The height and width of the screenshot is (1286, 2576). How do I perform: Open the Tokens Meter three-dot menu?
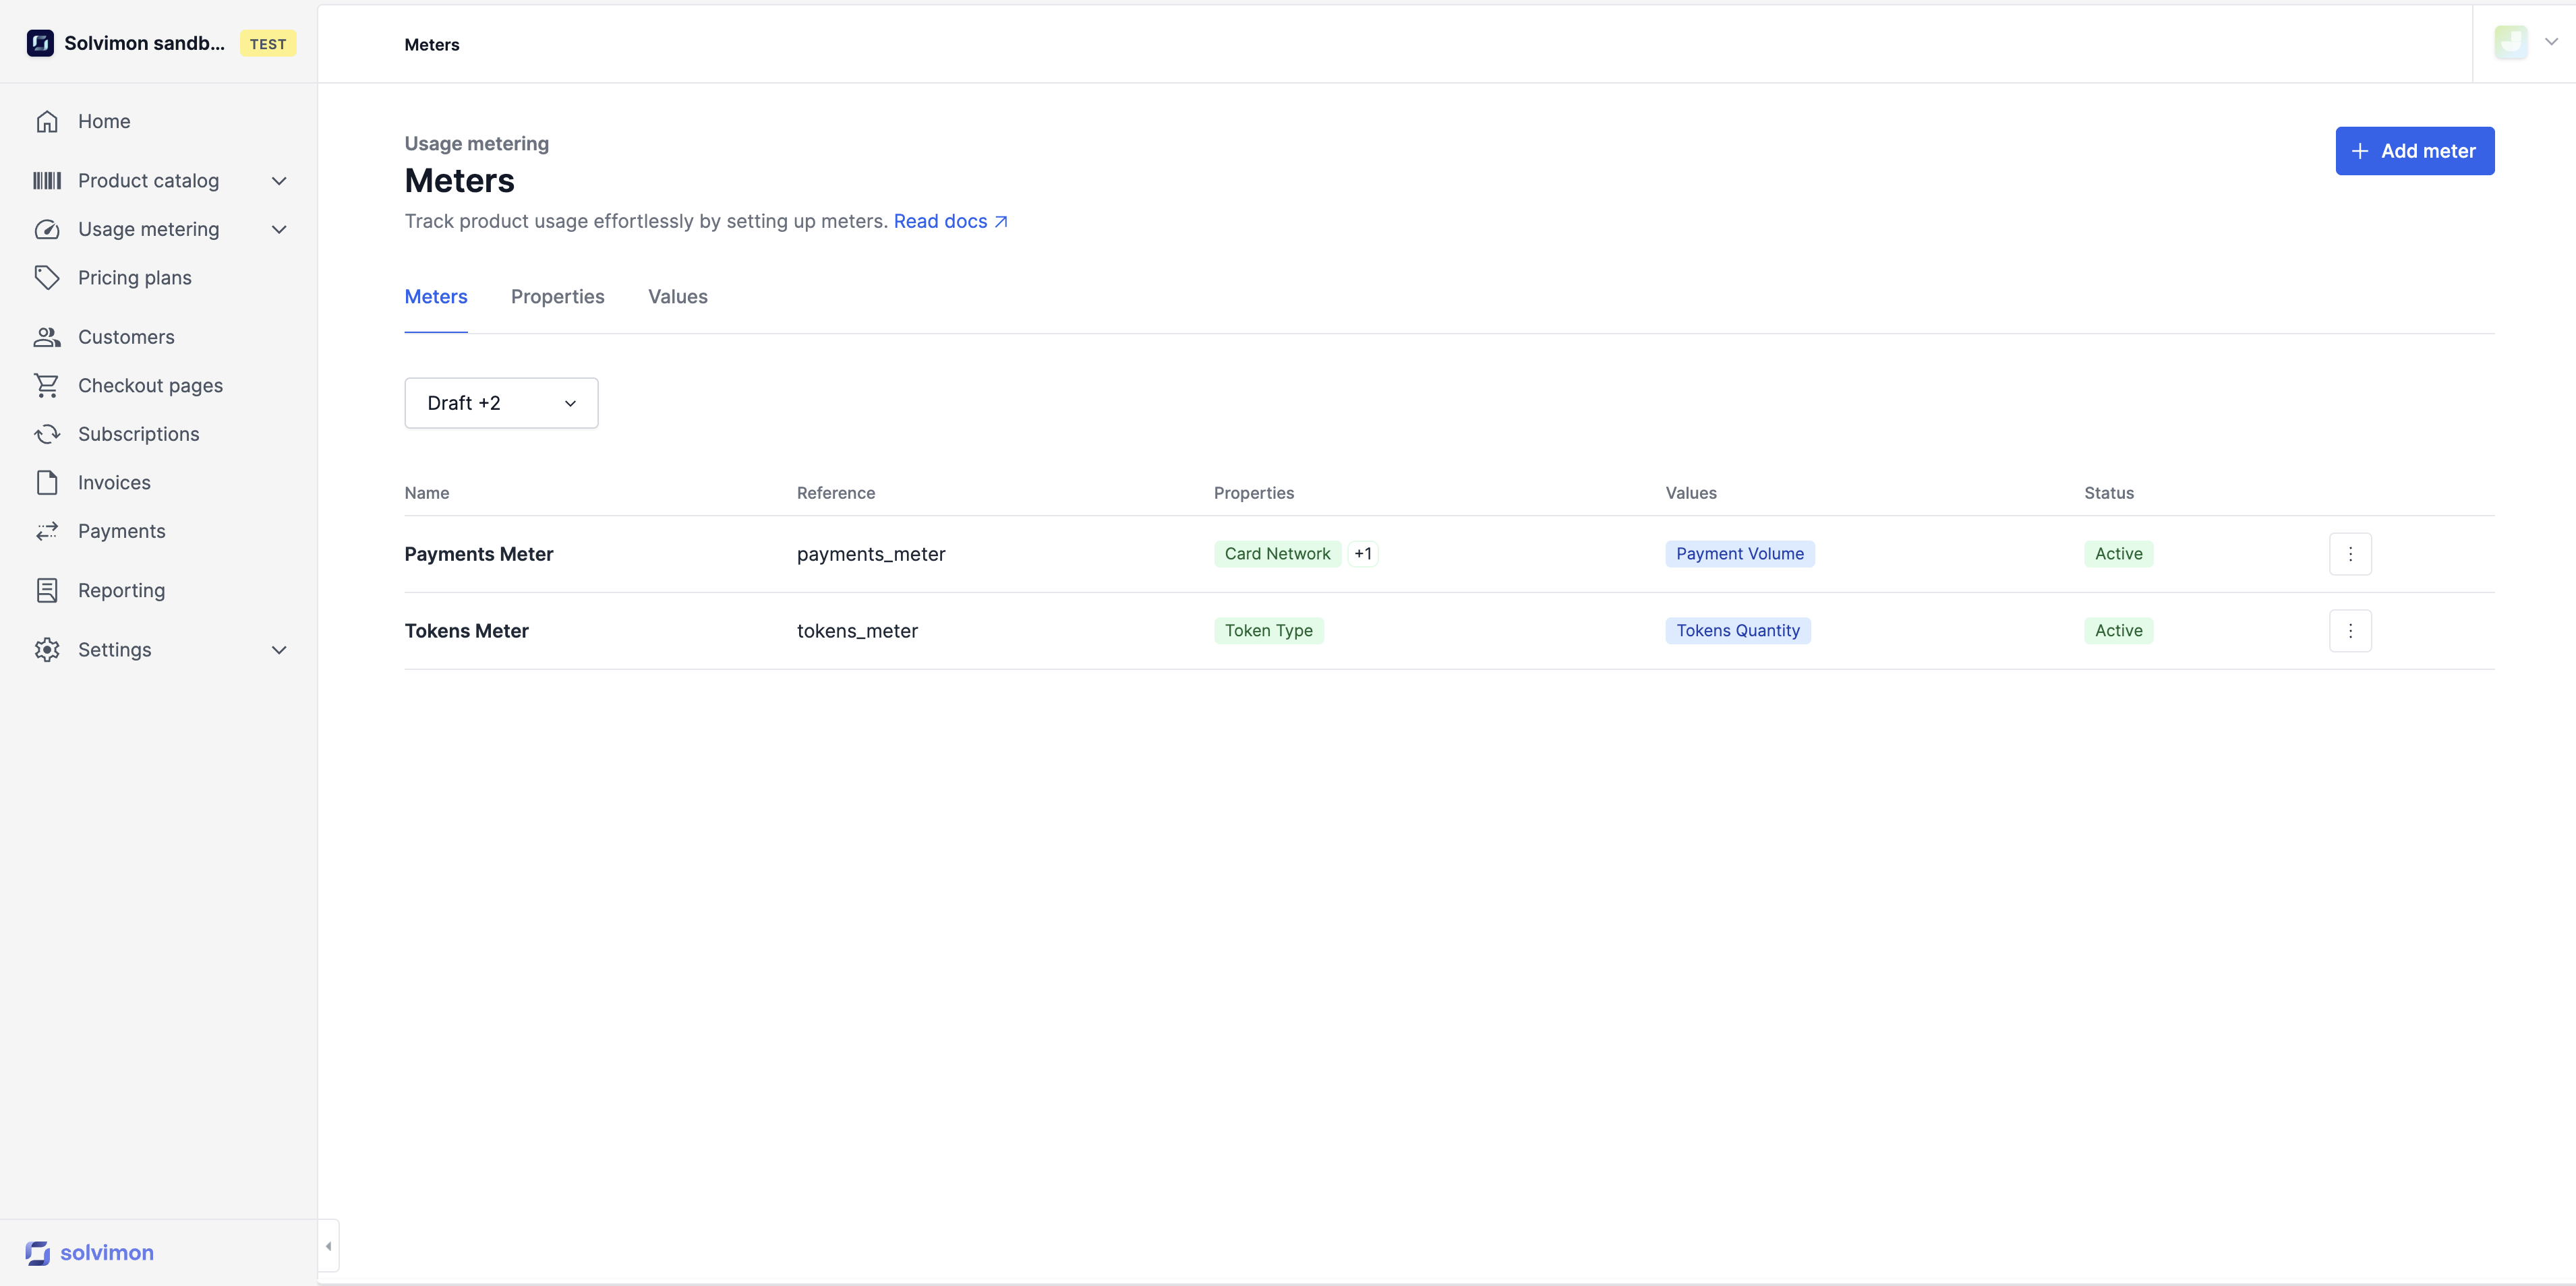[x=2350, y=630]
